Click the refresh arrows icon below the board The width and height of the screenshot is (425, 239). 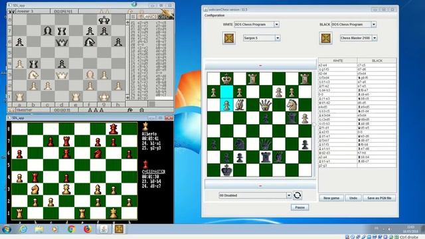click(297, 195)
